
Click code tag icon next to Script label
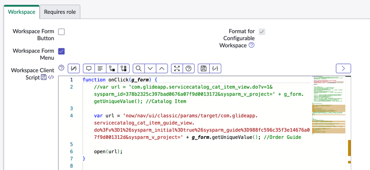point(51,77)
